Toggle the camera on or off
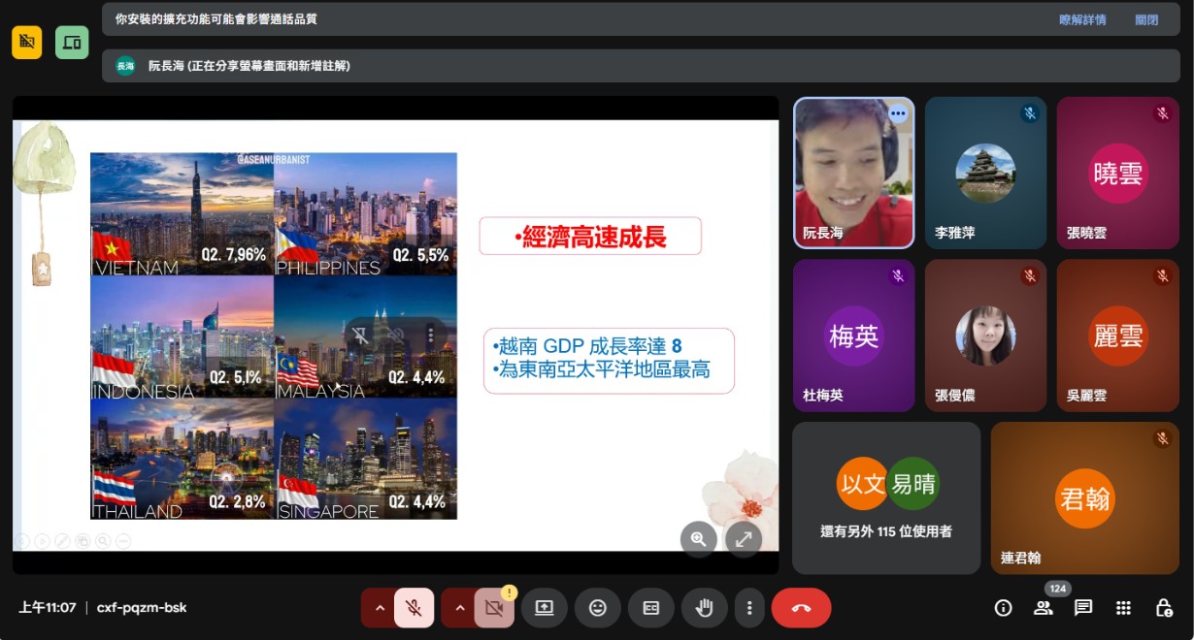1194x640 pixels. (493, 608)
